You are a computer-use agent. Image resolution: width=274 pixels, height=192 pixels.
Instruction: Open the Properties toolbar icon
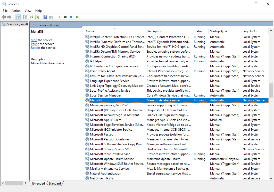tap(25, 17)
